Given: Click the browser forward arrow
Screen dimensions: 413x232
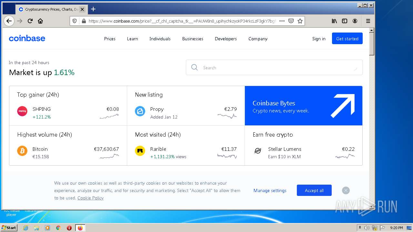Looking at the screenshot, I should tap(20, 21).
